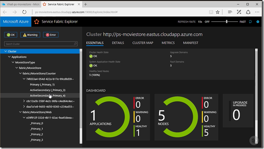Viewport: 264px width, 149px height.
Task: Collapse the fabric:/MovieStore node
Action: click(x=17, y=68)
